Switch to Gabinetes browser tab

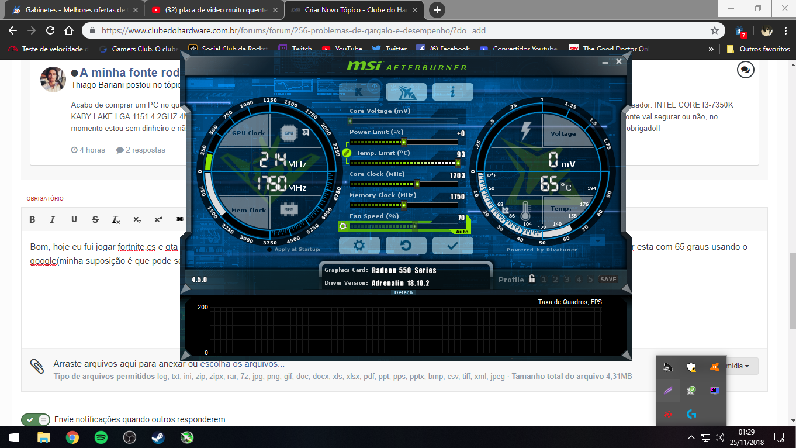click(74, 10)
